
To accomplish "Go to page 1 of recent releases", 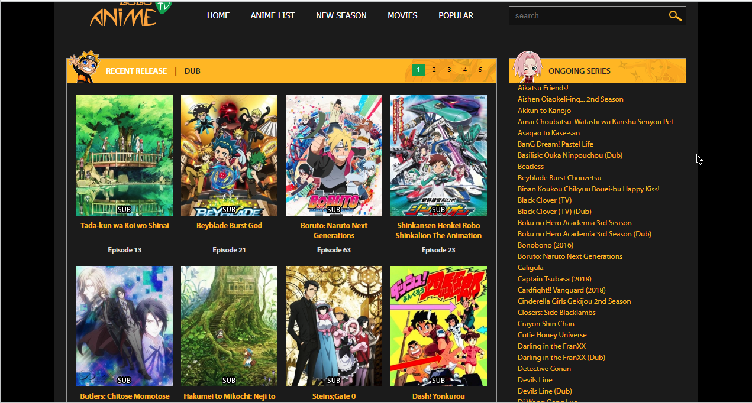I will coord(418,70).
